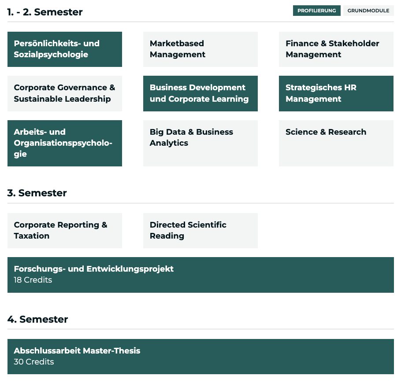
Task: Click the 18 Credits label
Action: (33, 280)
